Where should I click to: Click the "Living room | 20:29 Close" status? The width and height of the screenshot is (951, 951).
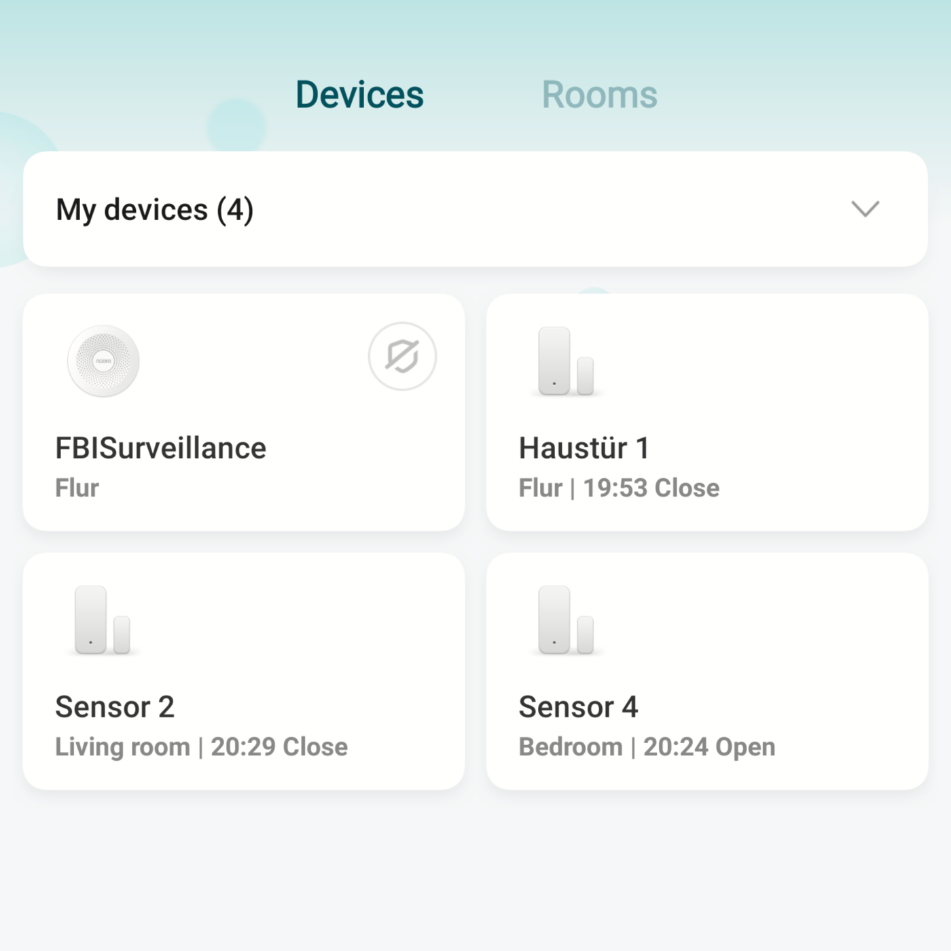tap(201, 747)
